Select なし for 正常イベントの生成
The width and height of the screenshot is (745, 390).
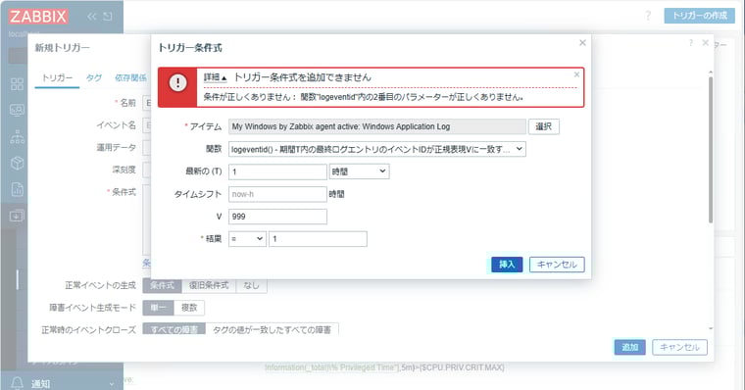[251, 285]
